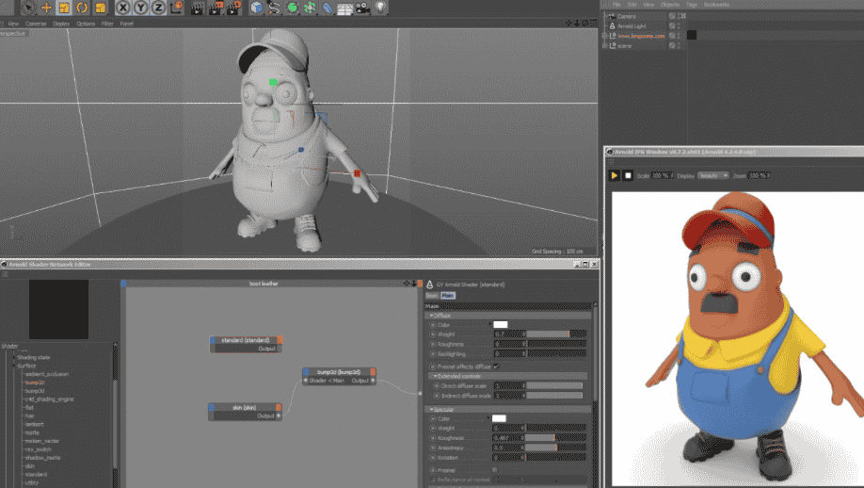Toggle Fresnel affects diffuse checkbox
Screen dimensions: 864x488
(496, 366)
